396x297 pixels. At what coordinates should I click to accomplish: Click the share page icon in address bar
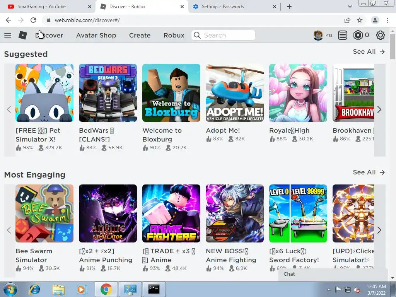(347, 20)
